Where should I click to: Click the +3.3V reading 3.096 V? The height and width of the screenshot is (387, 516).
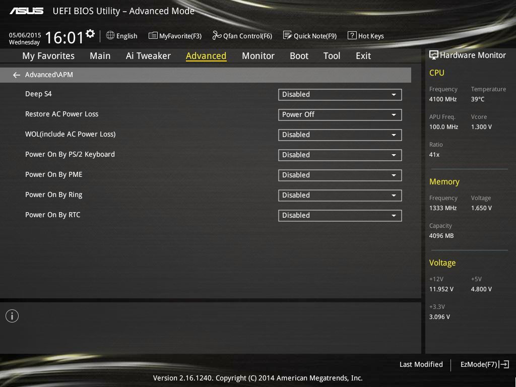click(x=439, y=316)
